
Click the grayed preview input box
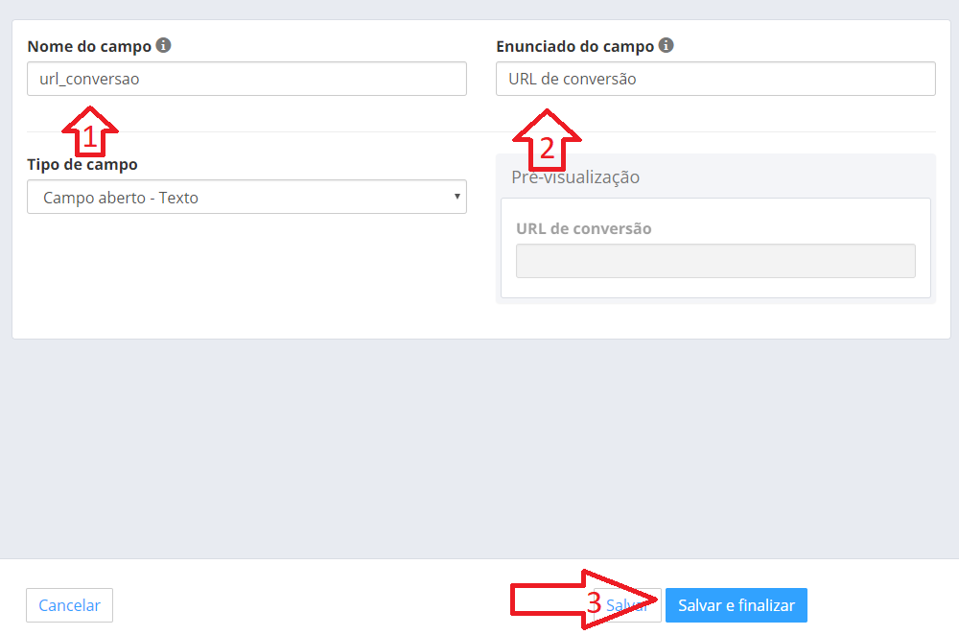point(715,261)
